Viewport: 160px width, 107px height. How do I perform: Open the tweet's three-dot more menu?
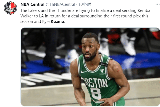158,4
